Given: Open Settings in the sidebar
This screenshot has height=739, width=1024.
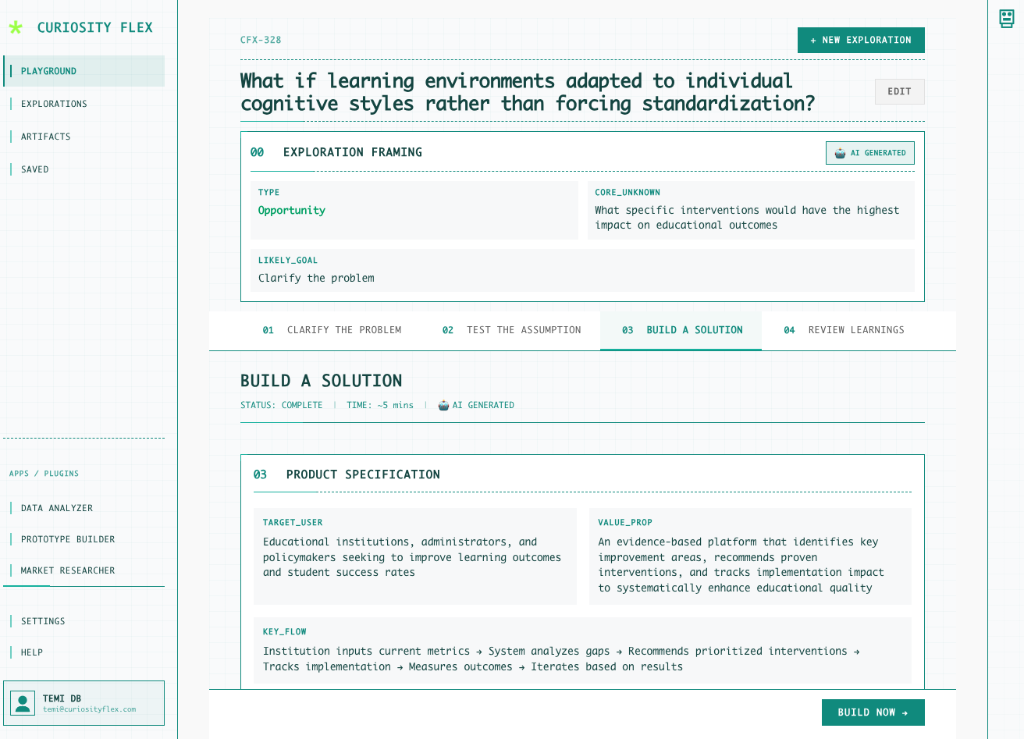Looking at the screenshot, I should tap(43, 621).
